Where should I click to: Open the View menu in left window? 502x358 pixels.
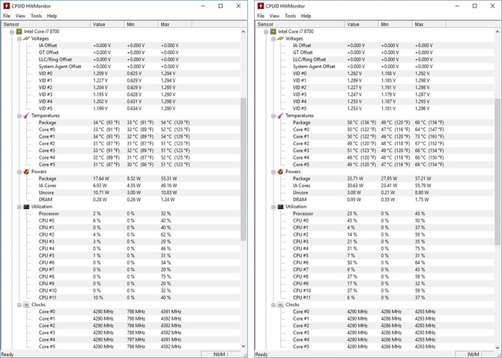coord(20,16)
